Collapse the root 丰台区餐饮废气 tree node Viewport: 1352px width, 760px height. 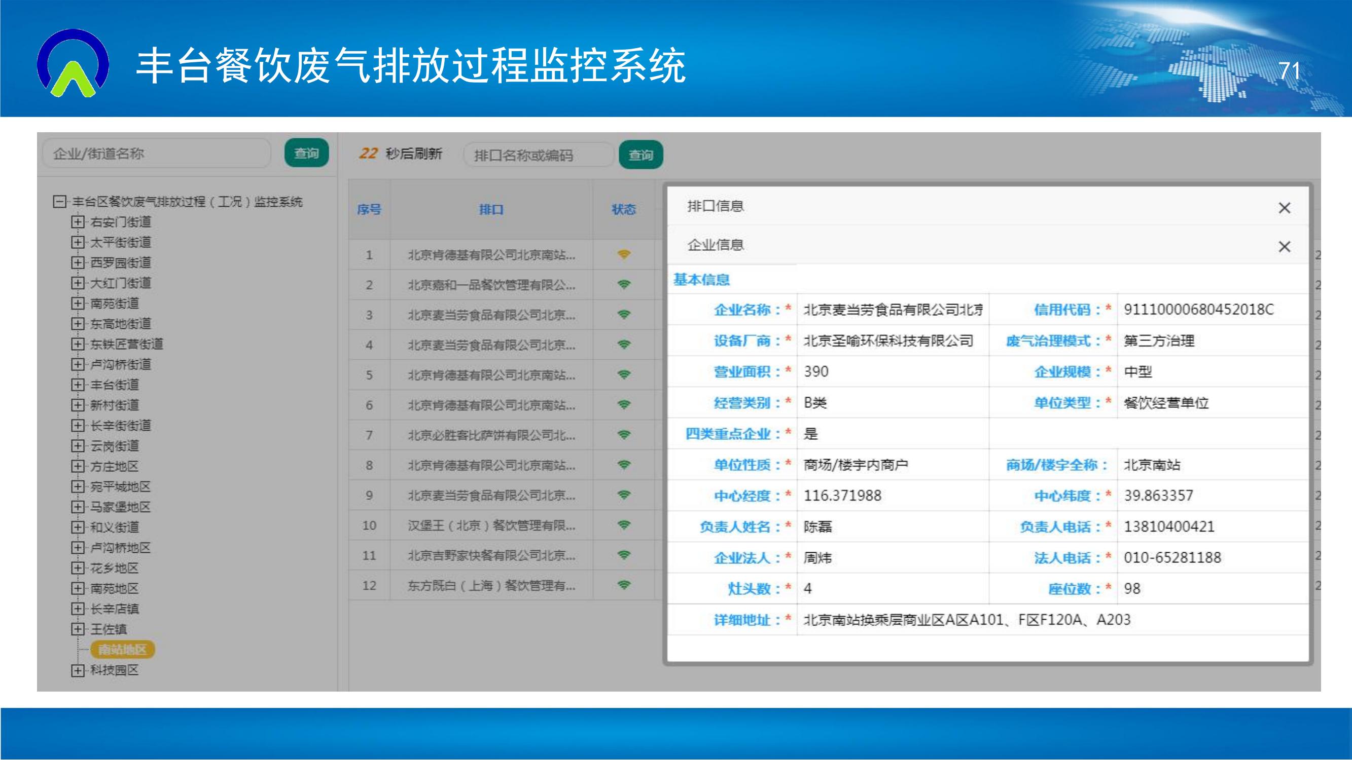[x=59, y=202]
